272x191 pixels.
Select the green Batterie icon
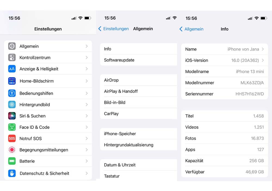pyautogui.click(x=11, y=161)
